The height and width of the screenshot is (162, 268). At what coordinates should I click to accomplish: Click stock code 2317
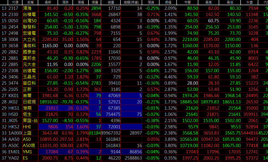13,8
